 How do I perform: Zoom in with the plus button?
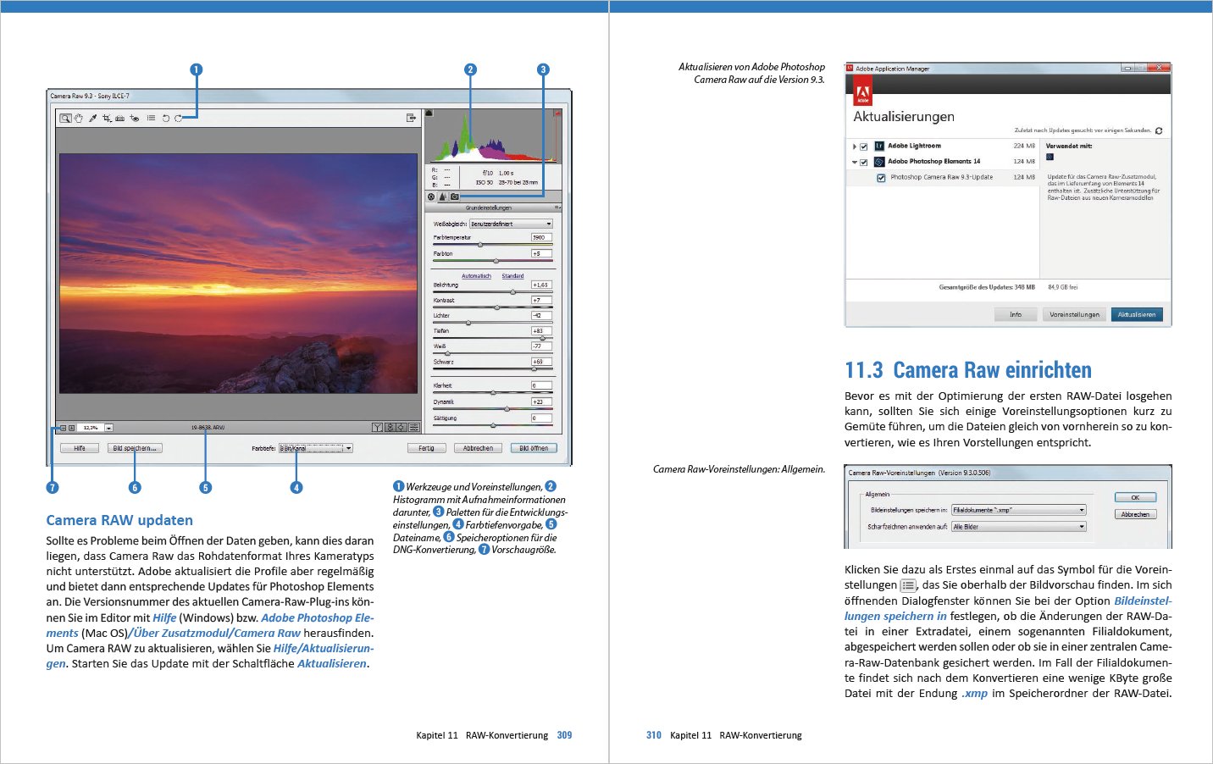(x=72, y=428)
